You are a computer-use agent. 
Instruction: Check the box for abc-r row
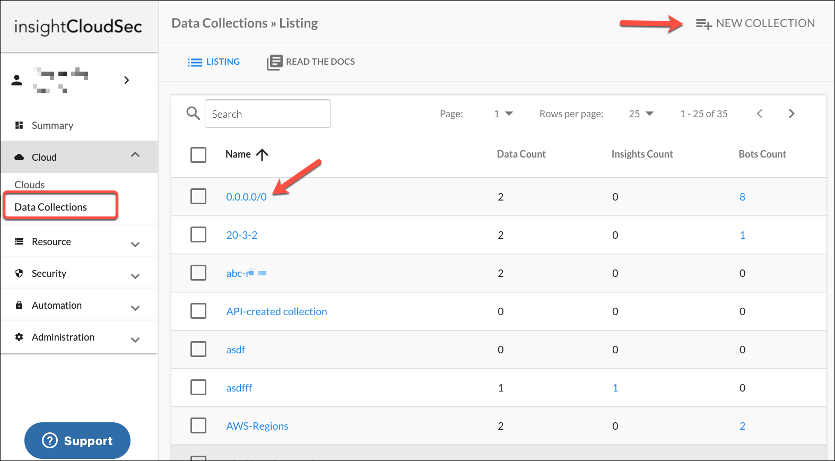click(x=198, y=273)
